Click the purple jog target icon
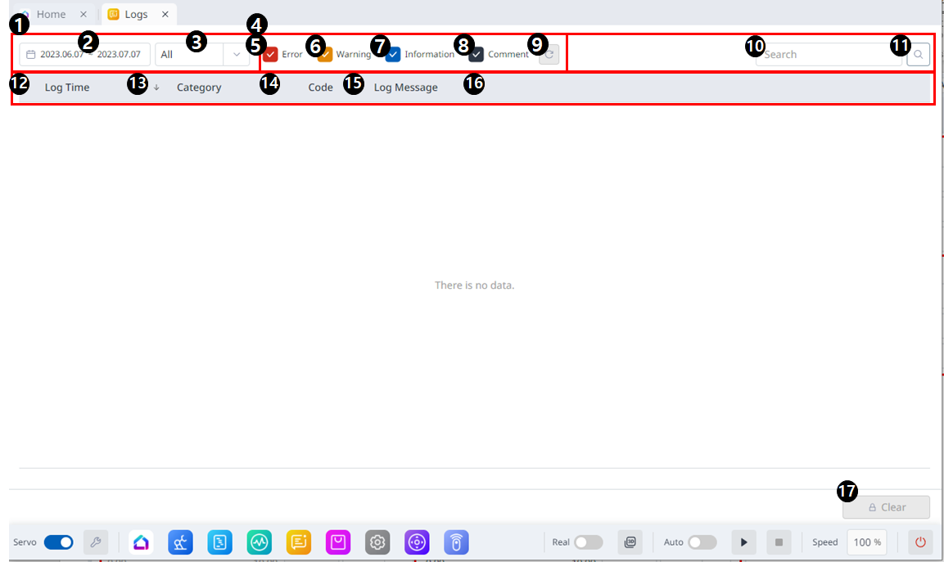The width and height of the screenshot is (944, 562). tap(417, 542)
